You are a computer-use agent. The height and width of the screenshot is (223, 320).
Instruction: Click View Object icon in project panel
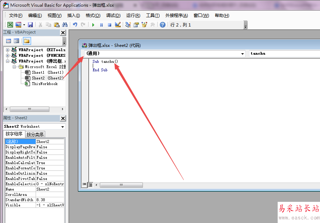[x=16, y=41]
